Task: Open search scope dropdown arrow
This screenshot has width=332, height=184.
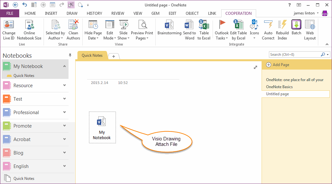Action: click(x=328, y=55)
